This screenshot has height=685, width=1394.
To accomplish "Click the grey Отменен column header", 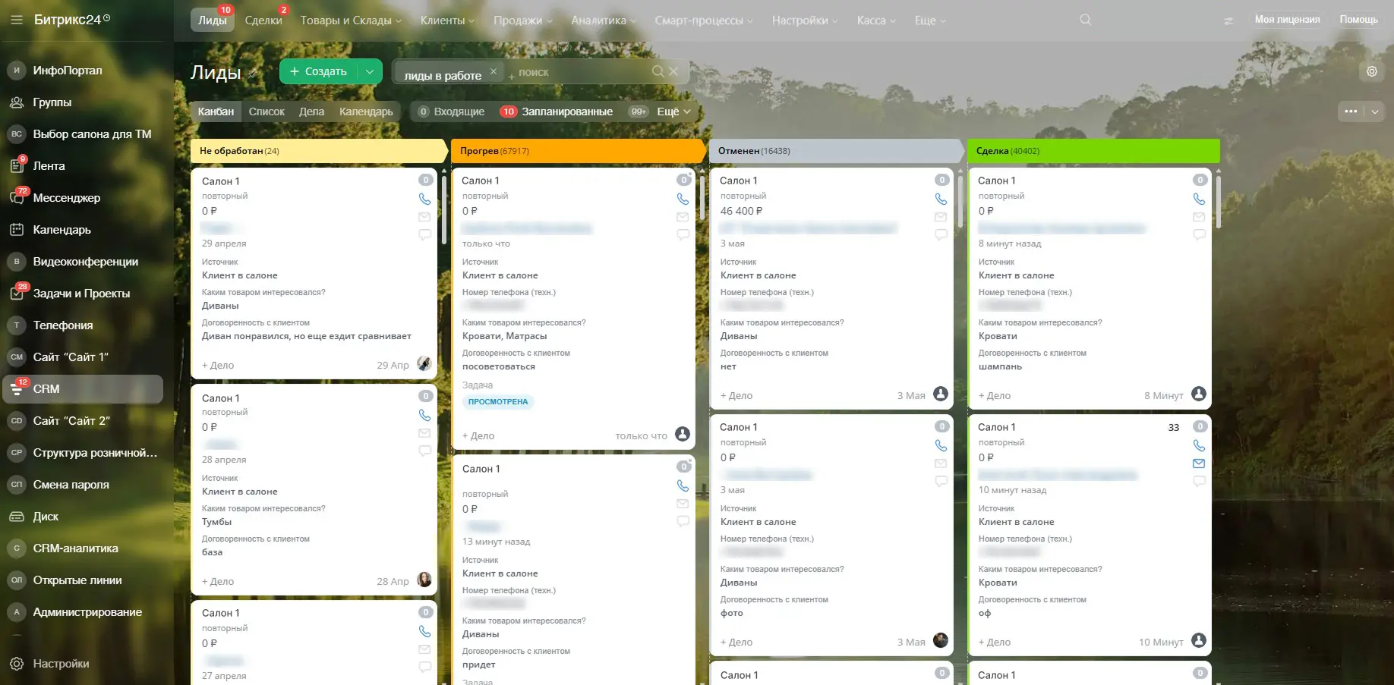I will 835,151.
